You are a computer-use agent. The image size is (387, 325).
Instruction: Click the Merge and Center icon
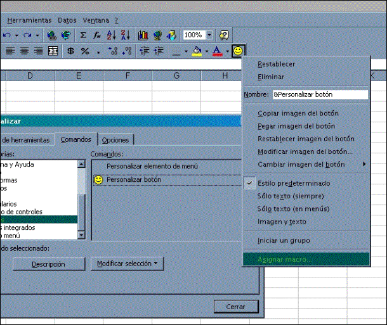[x=53, y=51]
